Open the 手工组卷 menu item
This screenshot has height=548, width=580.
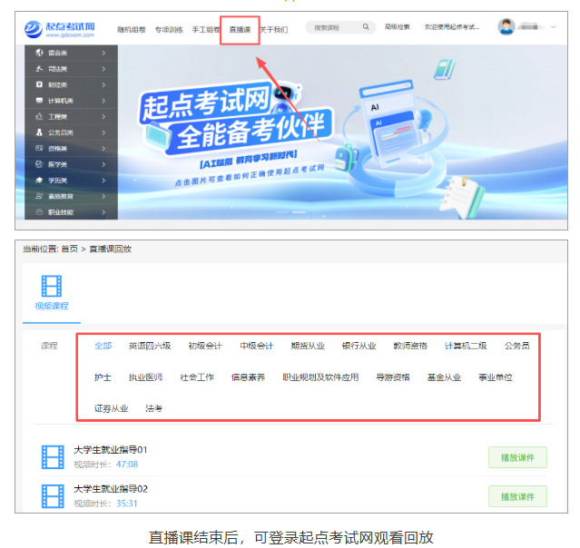pyautogui.click(x=206, y=30)
